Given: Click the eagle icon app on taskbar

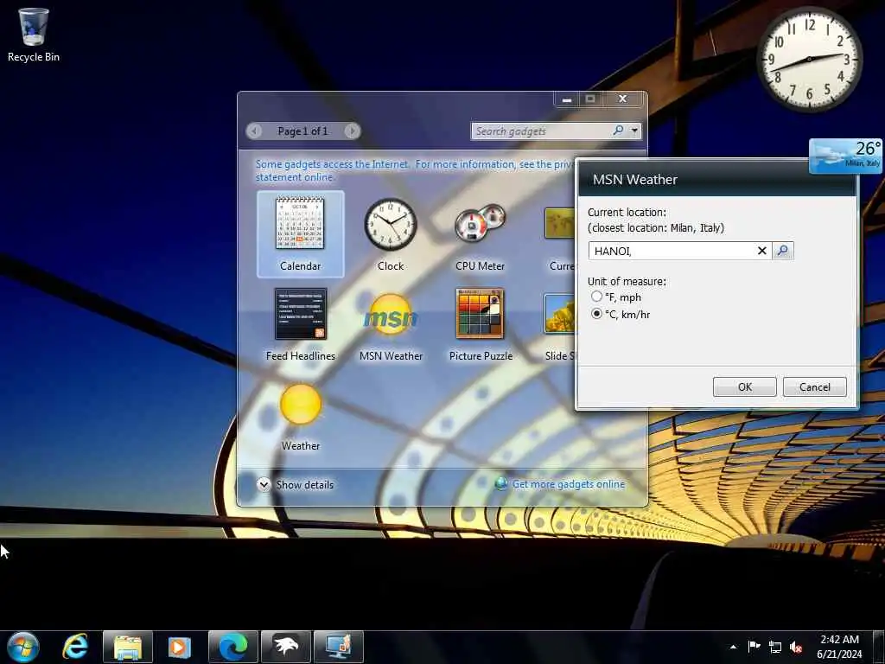Looking at the screenshot, I should click(x=285, y=647).
